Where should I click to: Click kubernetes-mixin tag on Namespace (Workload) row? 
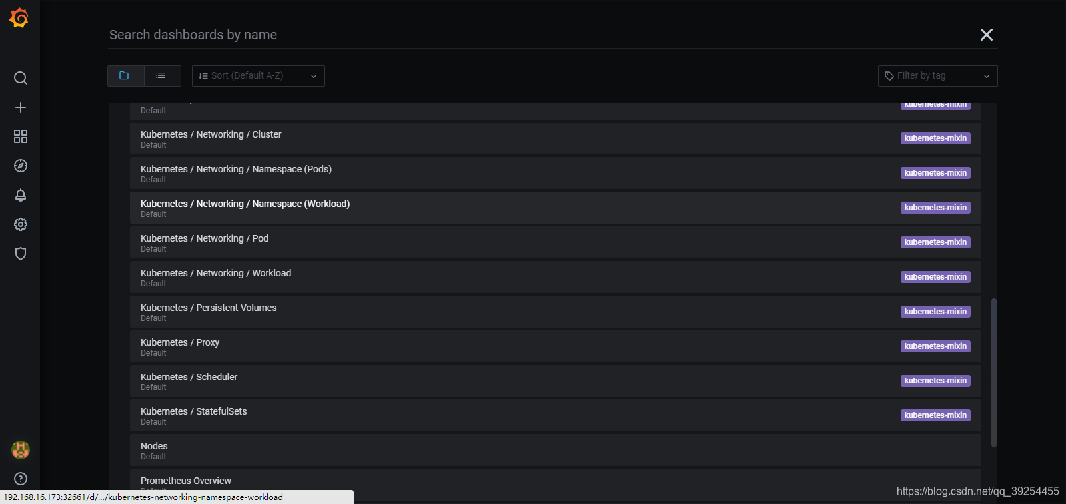(x=935, y=208)
